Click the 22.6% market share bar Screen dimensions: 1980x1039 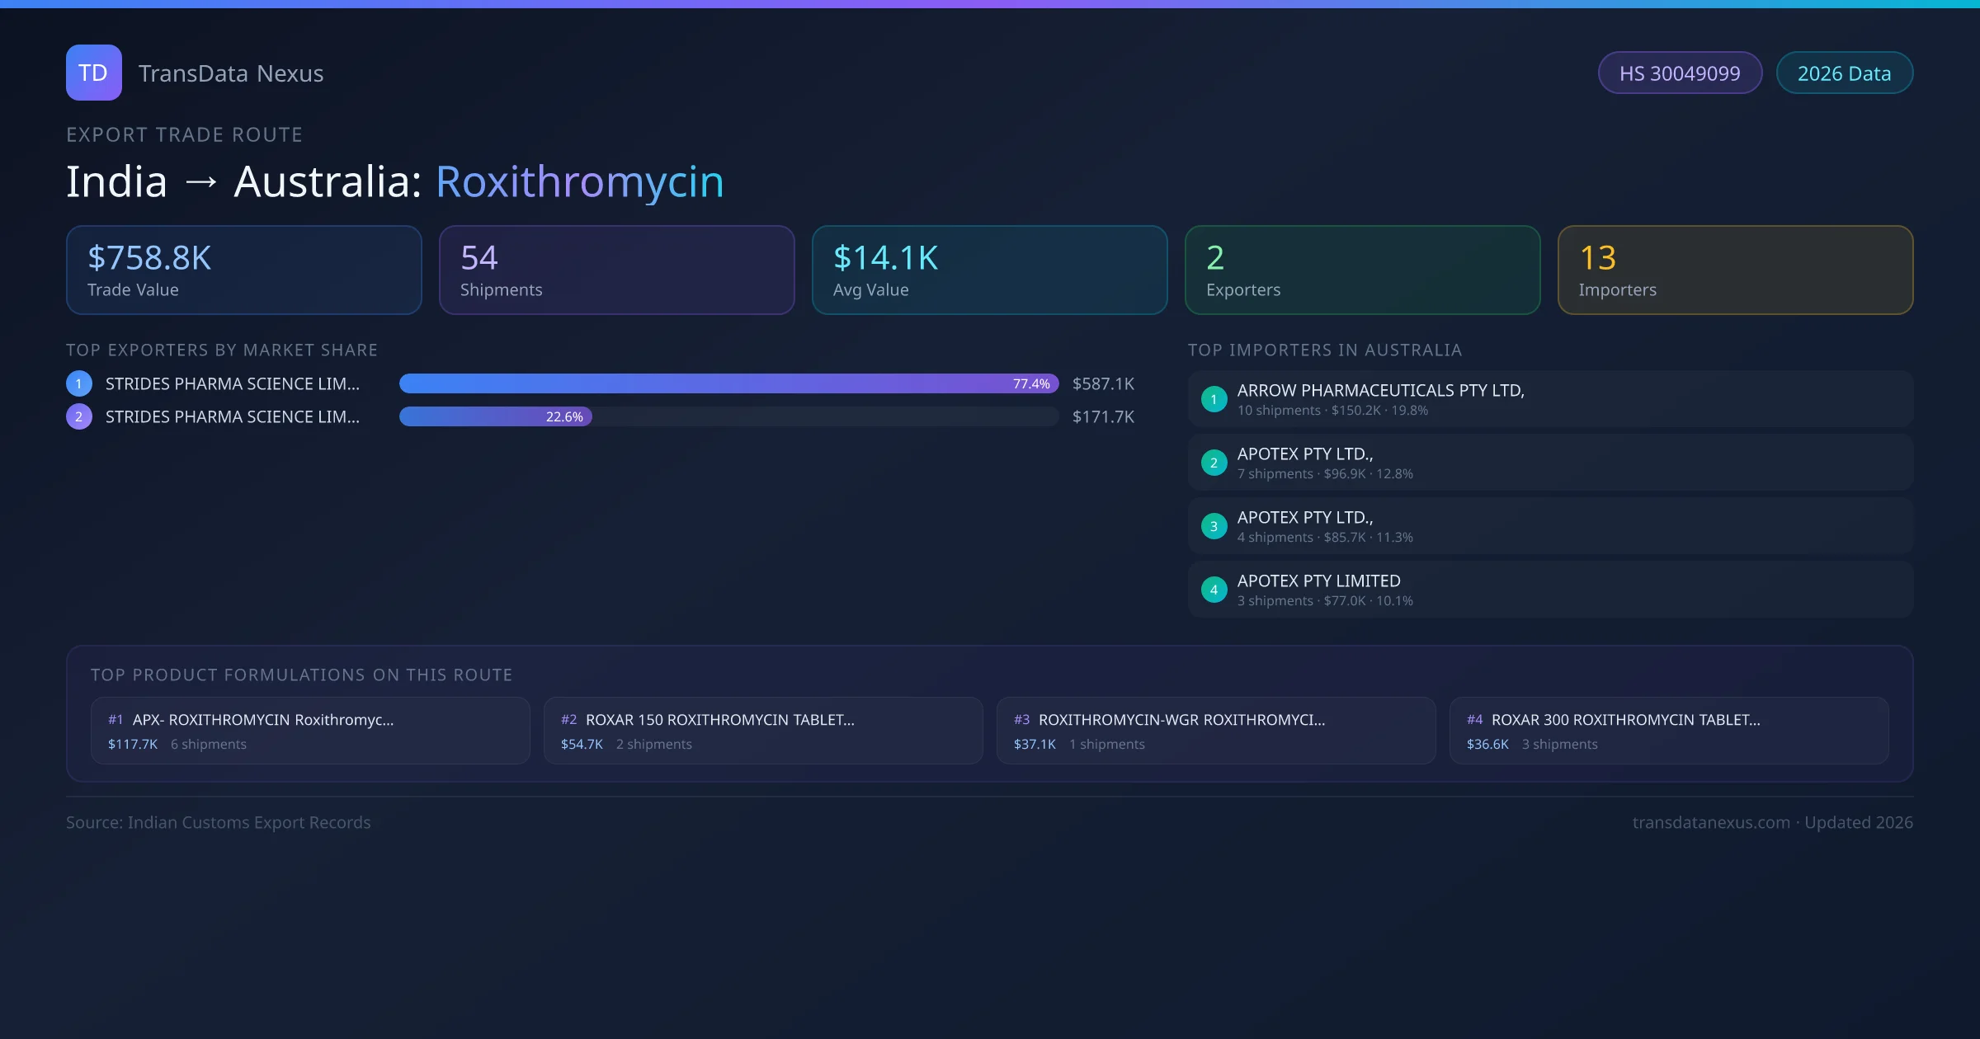tap(495, 416)
